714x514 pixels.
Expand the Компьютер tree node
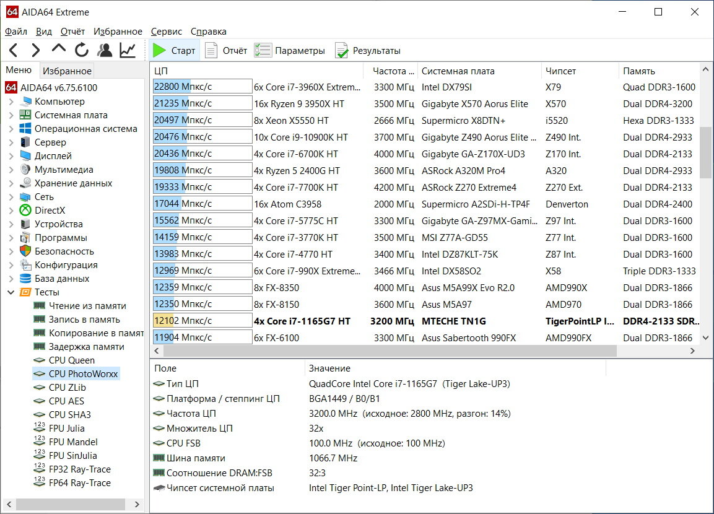click(11, 102)
